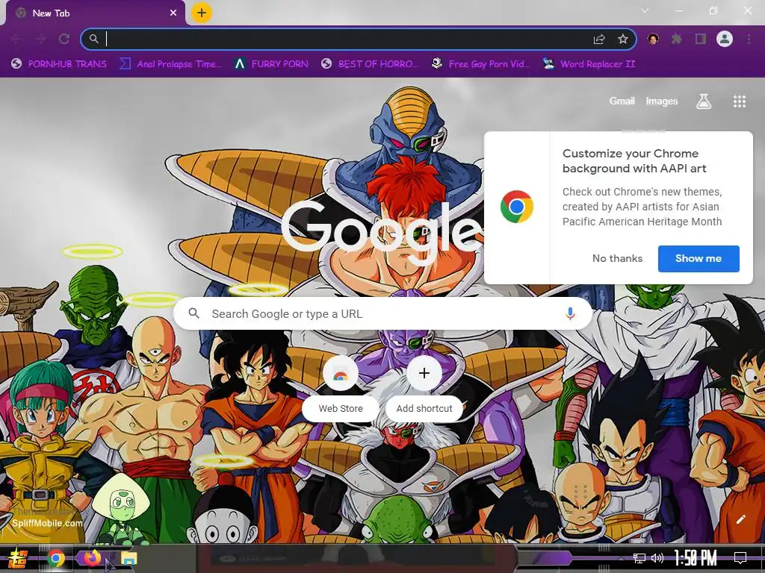Open the Chrome three-dot menu
This screenshot has width=765, height=573.
click(x=749, y=39)
